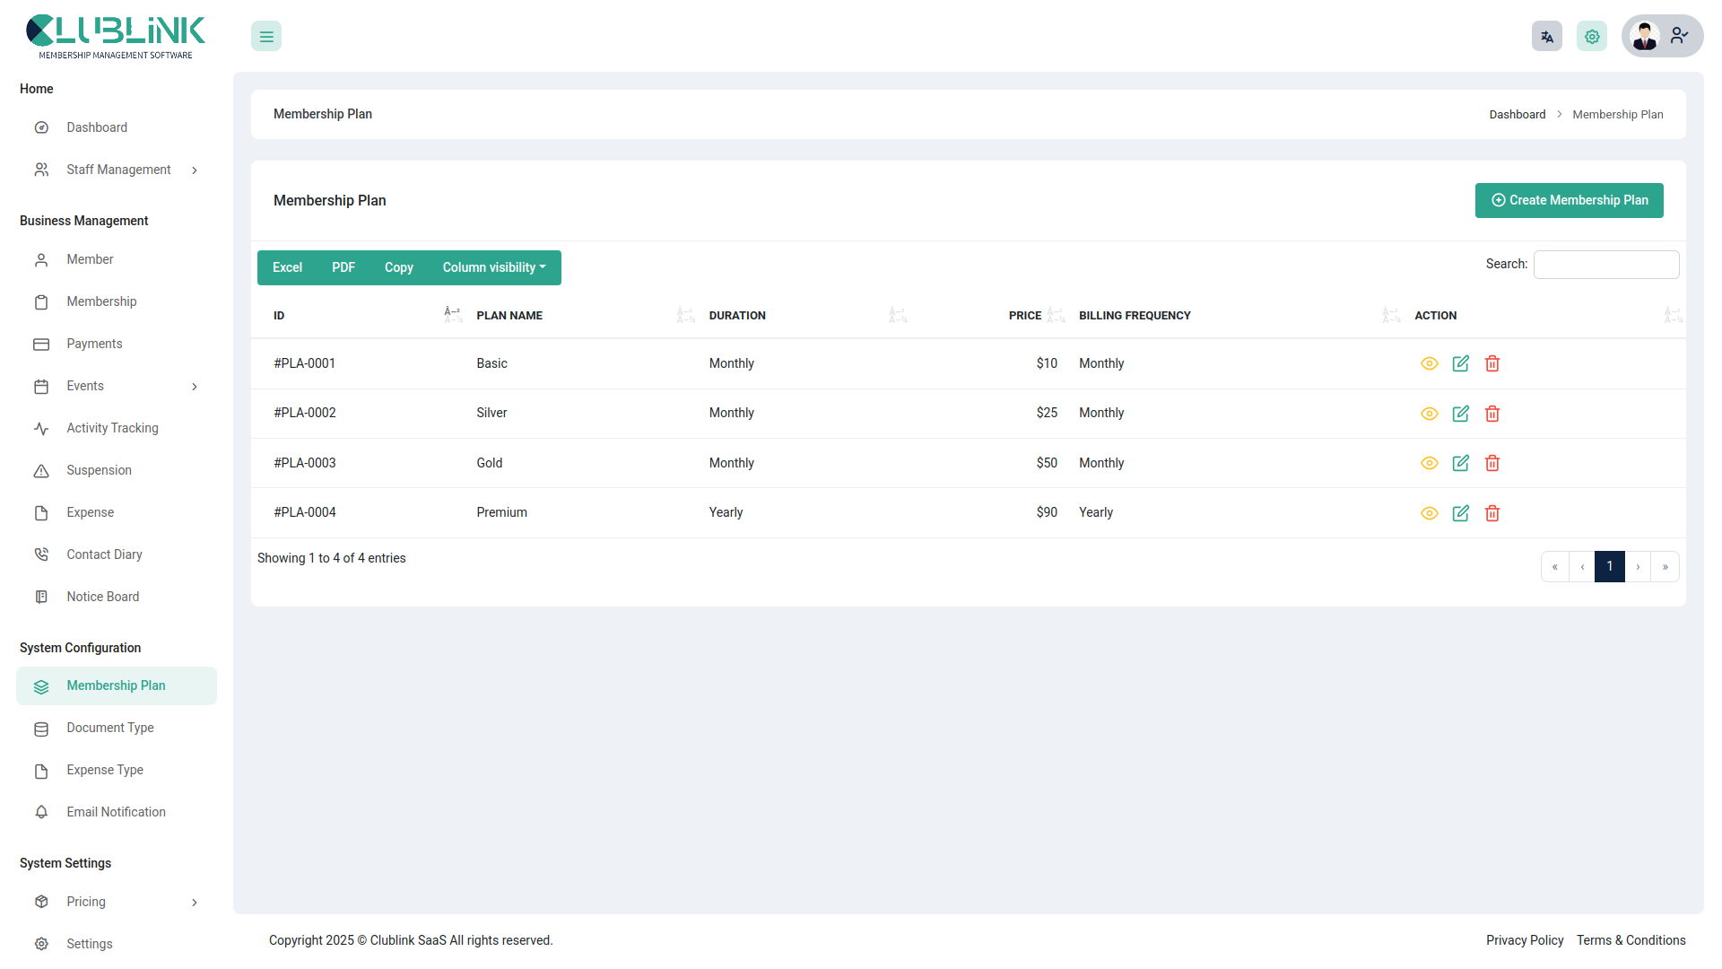Screen dimensions: 1722x969
Task: Expand the Staff Management section
Action: (x=118, y=170)
